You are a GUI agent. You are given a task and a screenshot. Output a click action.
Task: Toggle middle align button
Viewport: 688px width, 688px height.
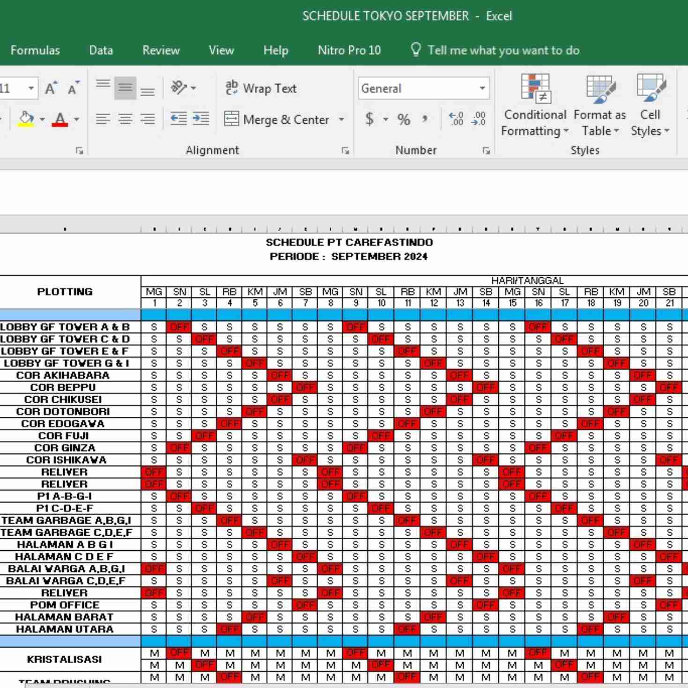125,88
